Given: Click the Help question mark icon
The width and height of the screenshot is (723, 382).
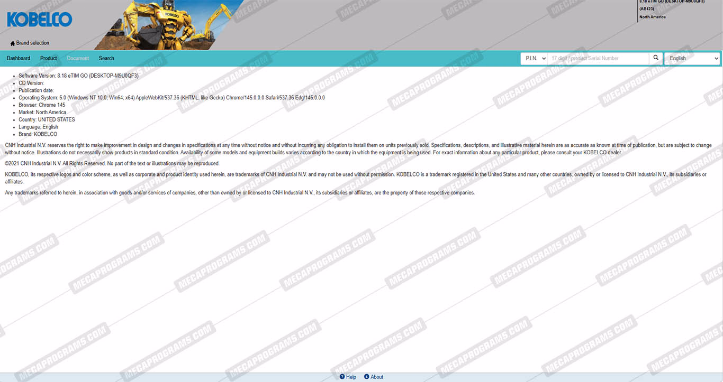Looking at the screenshot, I should pyautogui.click(x=342, y=377).
